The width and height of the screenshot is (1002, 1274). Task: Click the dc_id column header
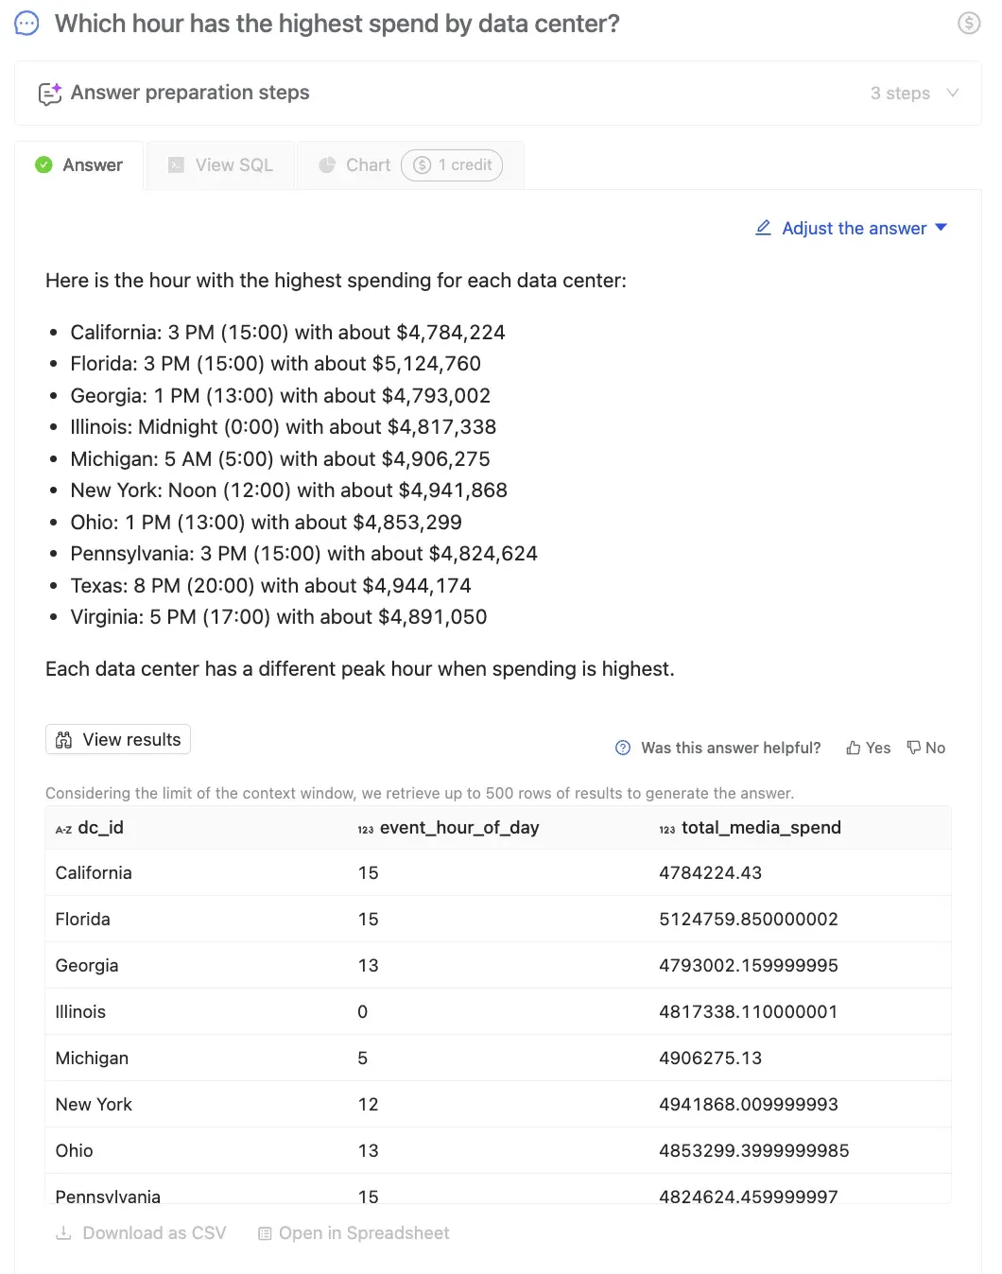(x=100, y=828)
